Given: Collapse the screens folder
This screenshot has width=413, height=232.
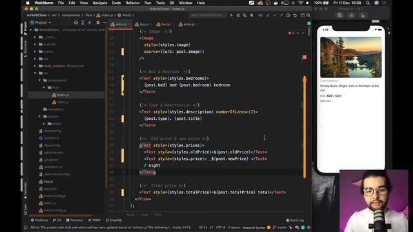Looking at the screenshot, I should pyautogui.click(x=39, y=116).
